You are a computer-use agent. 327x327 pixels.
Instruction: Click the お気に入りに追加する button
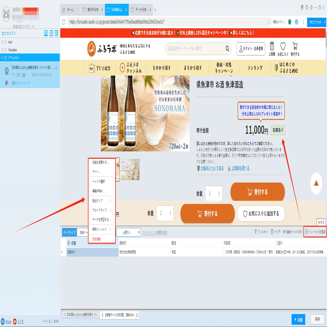coord(261,214)
